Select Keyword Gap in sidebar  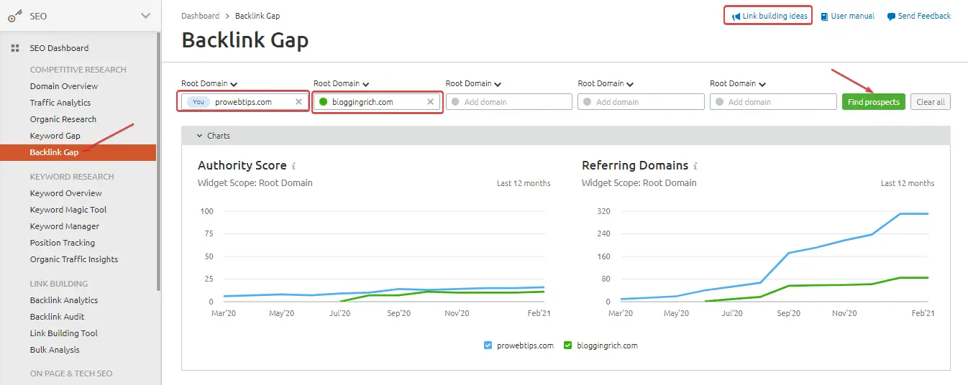pos(55,136)
